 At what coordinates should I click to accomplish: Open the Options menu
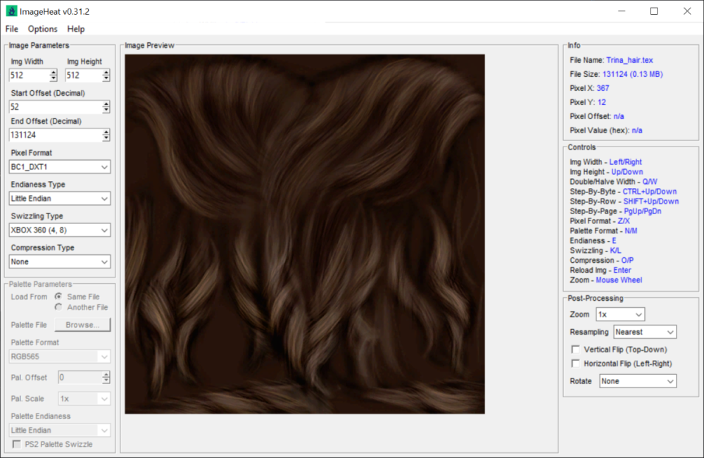click(43, 29)
